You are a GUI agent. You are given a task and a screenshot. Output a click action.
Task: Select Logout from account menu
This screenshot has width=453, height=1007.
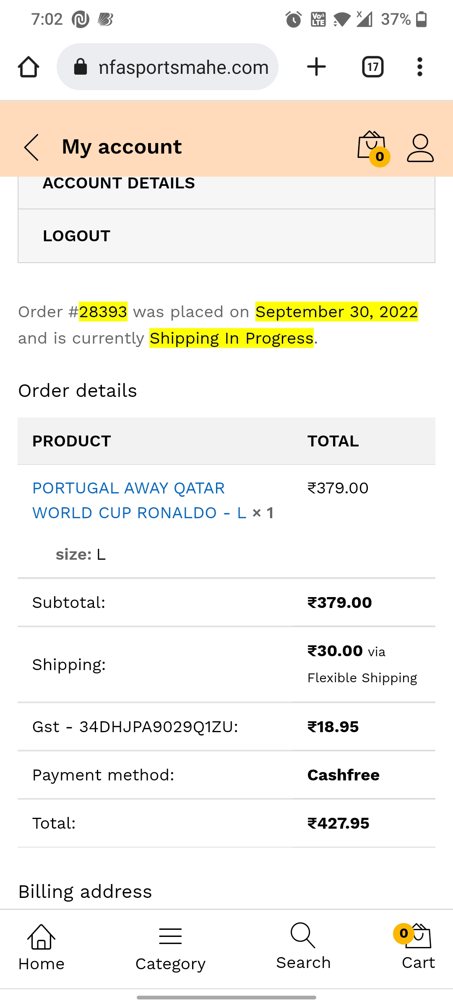(77, 236)
